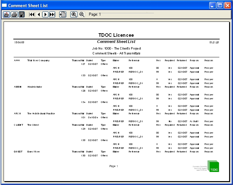233x185 pixels.
Task: Click Comment Sheets - All Transmittals subtitle
Action: pos(116,53)
